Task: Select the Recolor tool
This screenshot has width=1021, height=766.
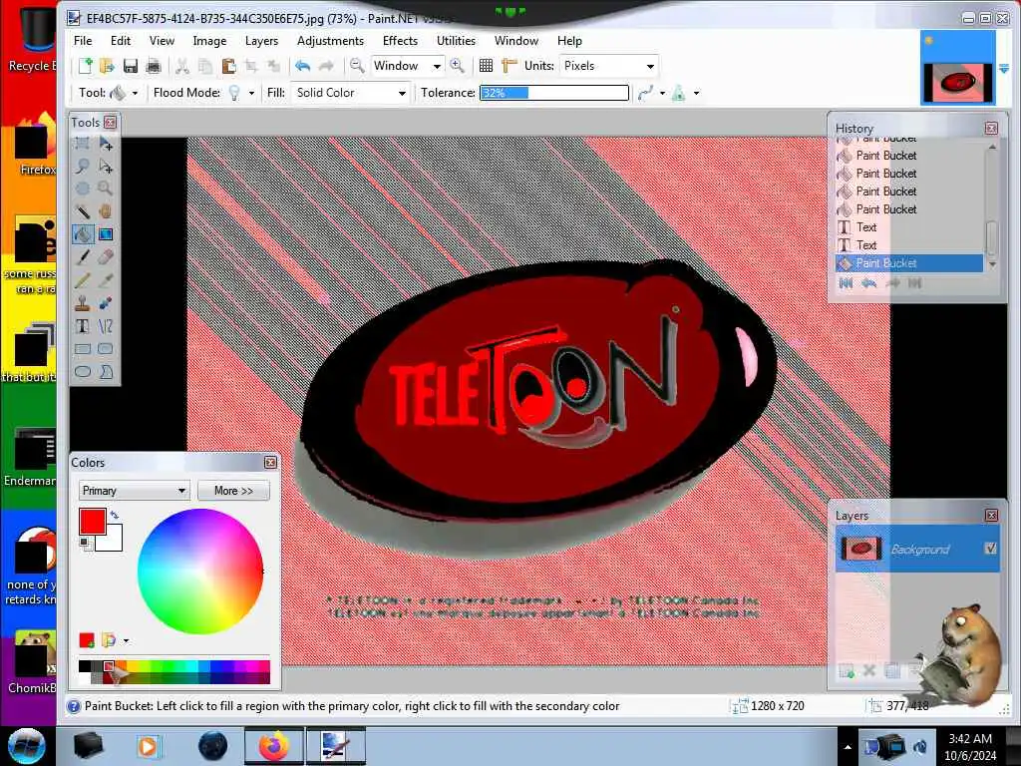Action: pyautogui.click(x=106, y=303)
